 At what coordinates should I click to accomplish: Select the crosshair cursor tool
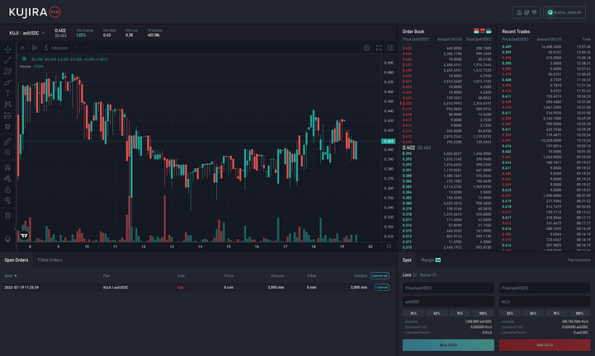7,49
